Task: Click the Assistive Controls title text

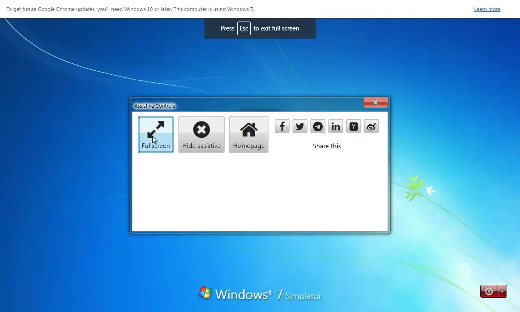Action: pyautogui.click(x=155, y=106)
